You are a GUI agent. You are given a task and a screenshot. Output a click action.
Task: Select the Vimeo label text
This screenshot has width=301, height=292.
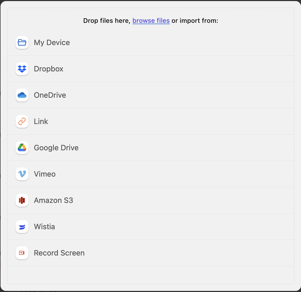tap(45, 174)
